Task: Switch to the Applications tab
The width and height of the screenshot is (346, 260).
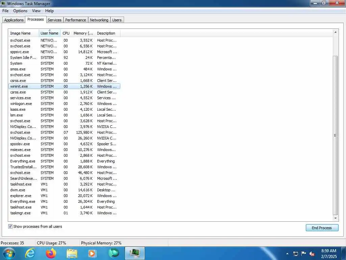Action: [14, 20]
